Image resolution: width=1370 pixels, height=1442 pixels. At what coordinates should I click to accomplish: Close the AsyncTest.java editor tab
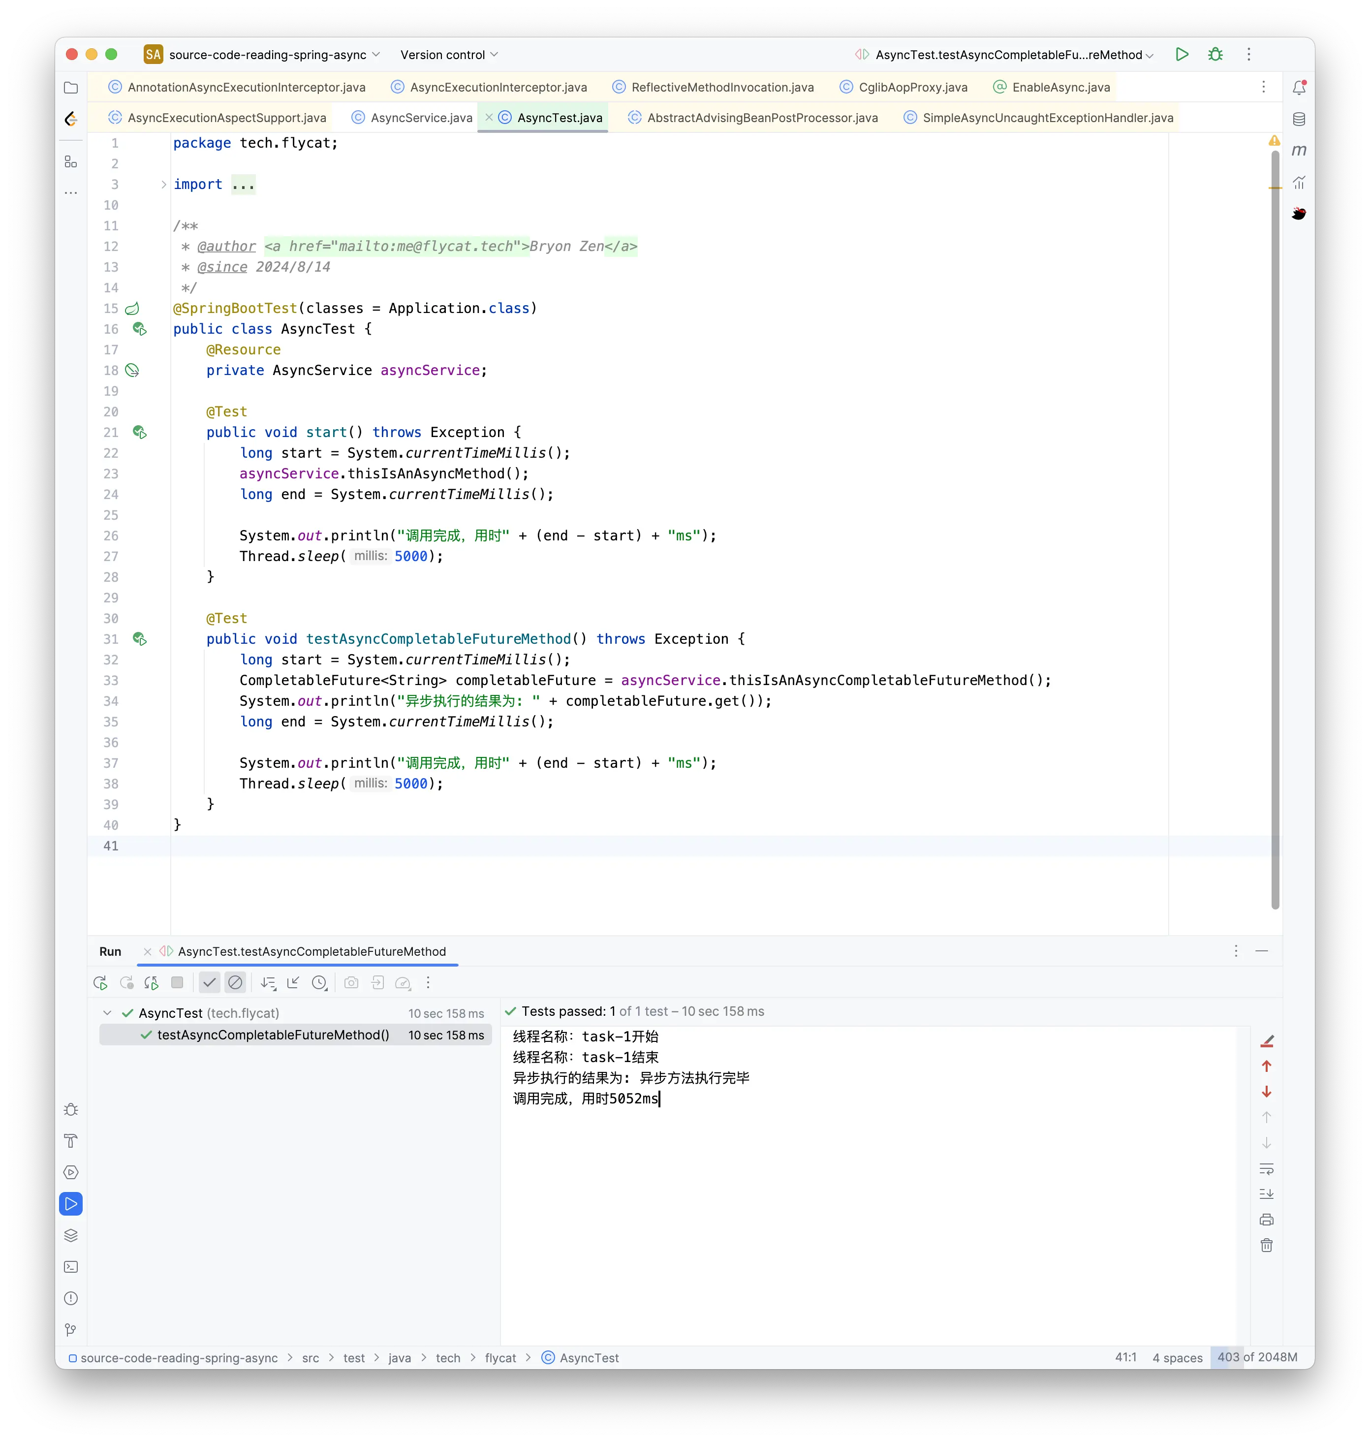489,118
